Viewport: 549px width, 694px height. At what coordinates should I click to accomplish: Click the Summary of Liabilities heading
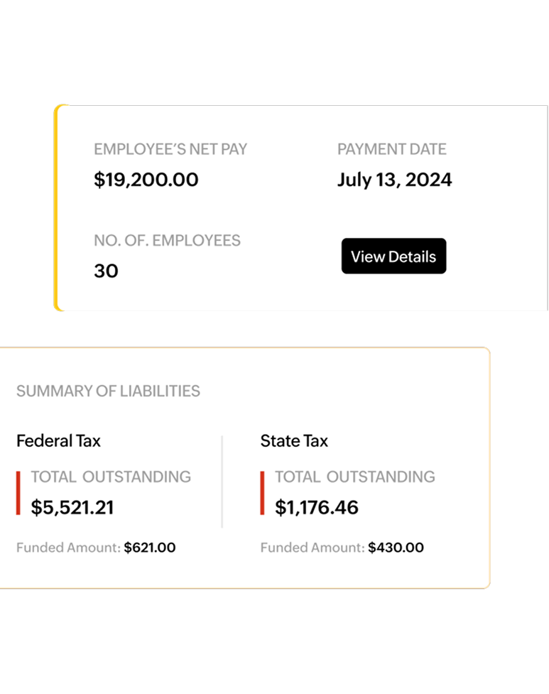(108, 391)
